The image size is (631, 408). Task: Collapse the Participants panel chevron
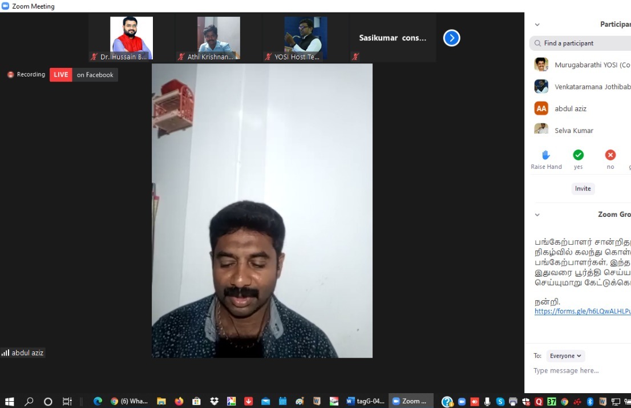[x=537, y=25]
